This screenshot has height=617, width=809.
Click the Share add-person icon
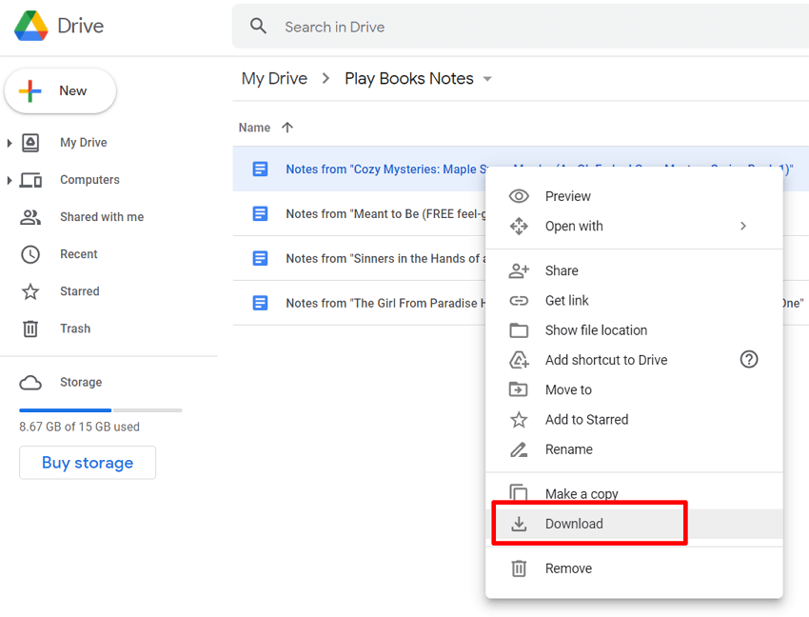519,270
